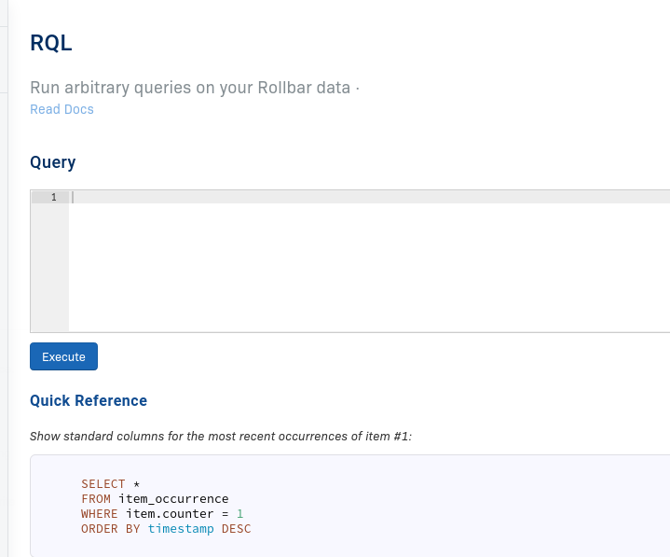Screen dimensions: 670x557
Task: Click the DESC keyword in example query
Action: coord(236,529)
